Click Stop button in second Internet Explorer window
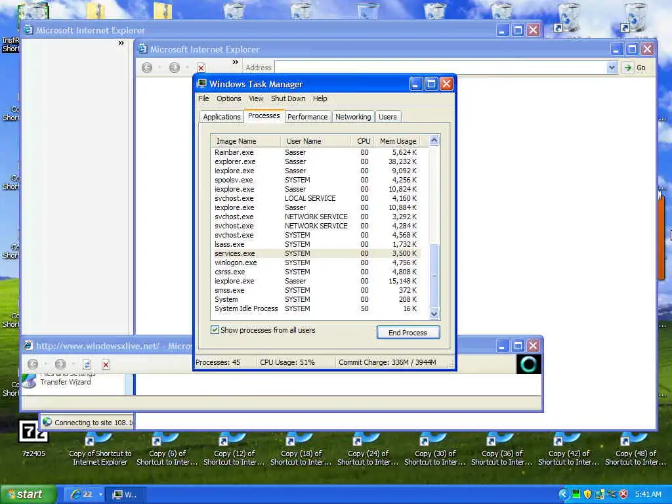Screen dimensions: 672x504 [201, 68]
